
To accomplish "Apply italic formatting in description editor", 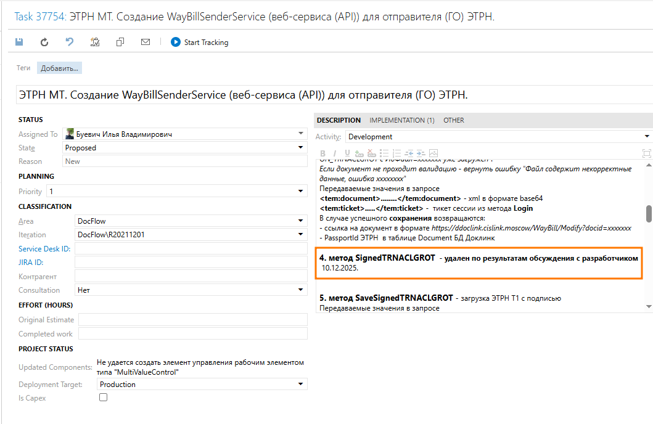I will (334, 153).
